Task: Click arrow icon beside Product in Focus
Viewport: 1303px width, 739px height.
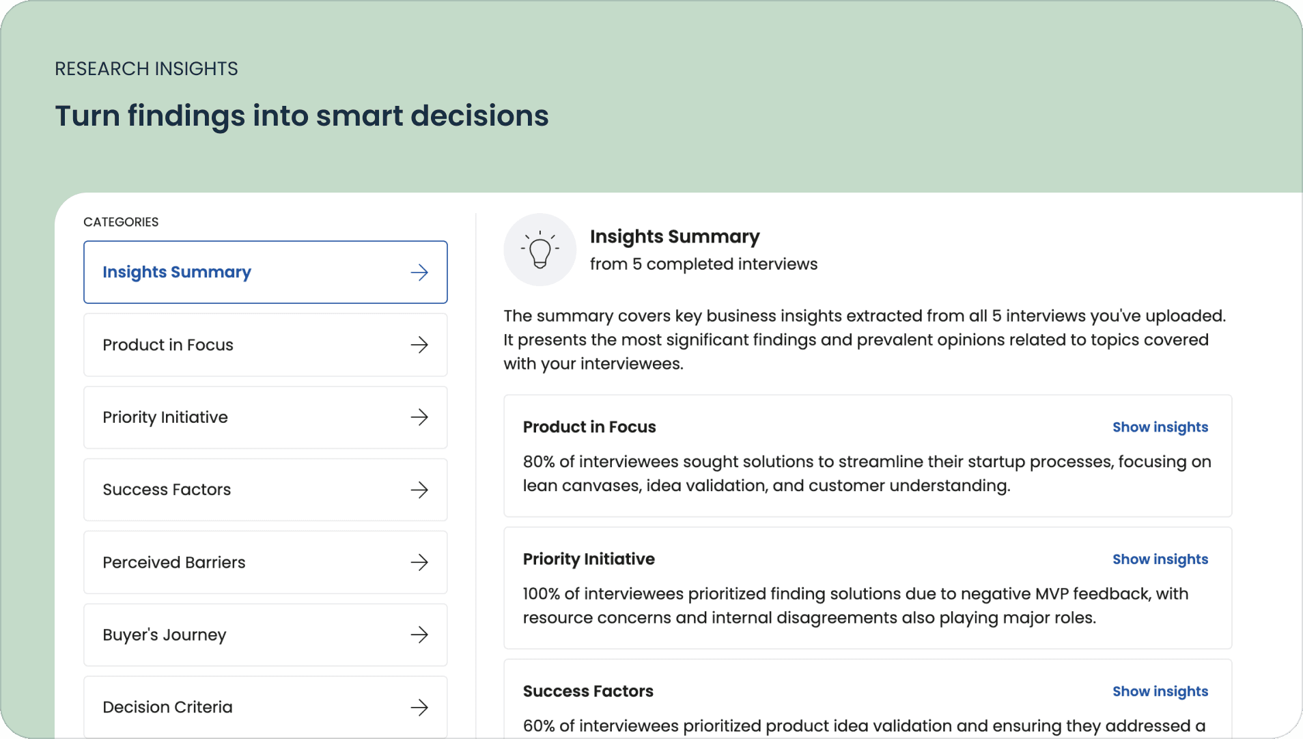Action: [x=419, y=345]
